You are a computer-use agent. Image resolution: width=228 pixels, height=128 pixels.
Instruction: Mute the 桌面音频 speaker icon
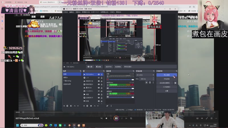coord(108,97)
